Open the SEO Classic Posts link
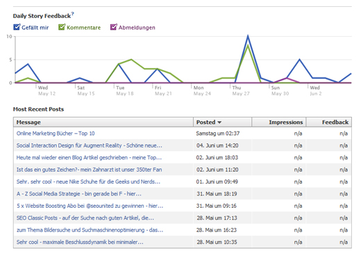 coord(85,218)
